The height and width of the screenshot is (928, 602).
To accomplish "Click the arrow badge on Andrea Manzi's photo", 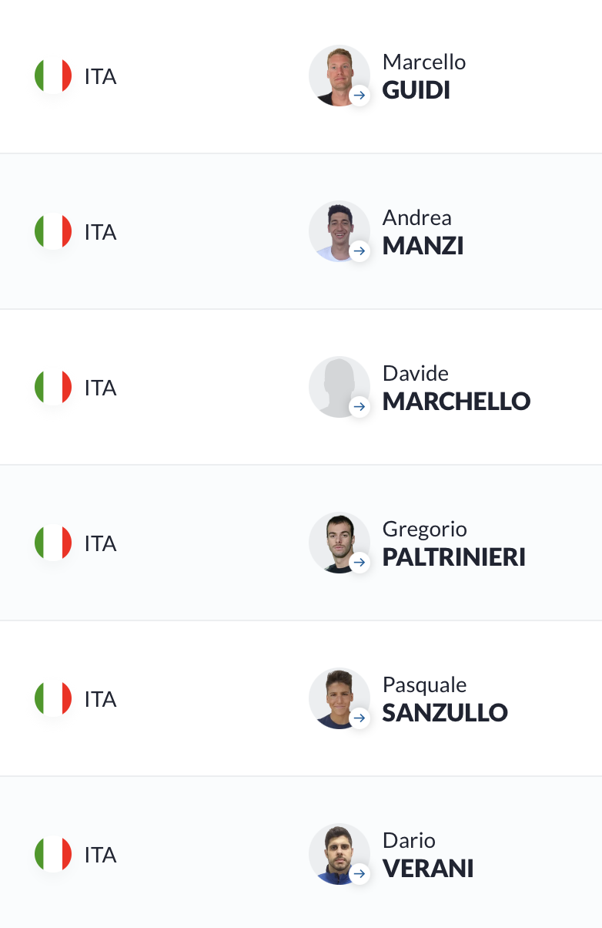I will 360,251.
